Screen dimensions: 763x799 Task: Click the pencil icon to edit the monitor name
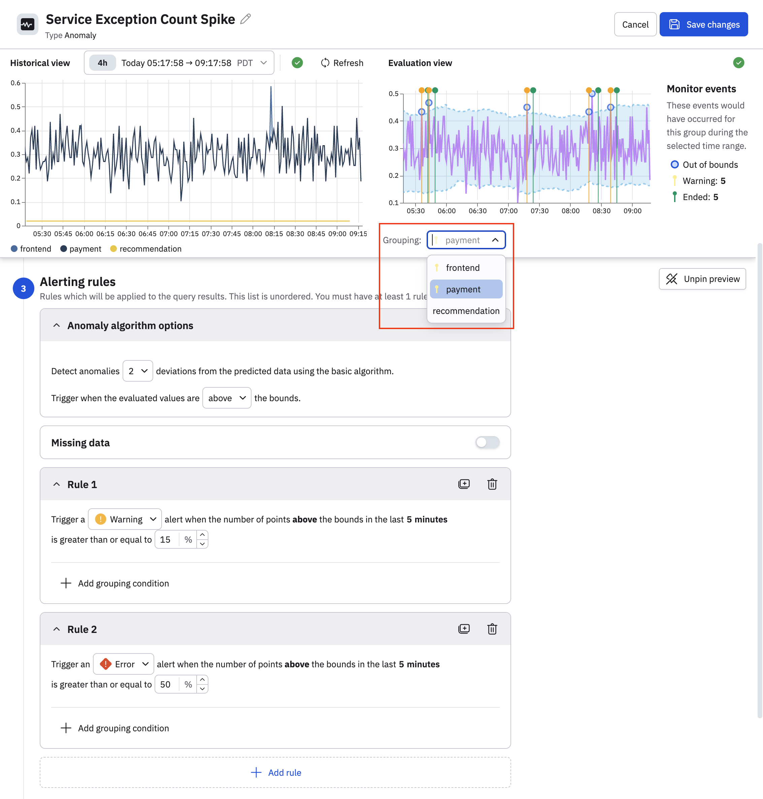click(245, 19)
